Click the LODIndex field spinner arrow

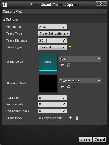64,98
